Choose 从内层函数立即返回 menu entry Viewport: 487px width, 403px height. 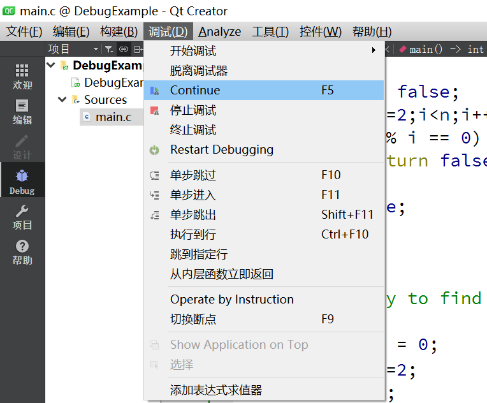click(264, 274)
